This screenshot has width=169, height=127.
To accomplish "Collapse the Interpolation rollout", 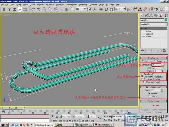I will 153,87.
